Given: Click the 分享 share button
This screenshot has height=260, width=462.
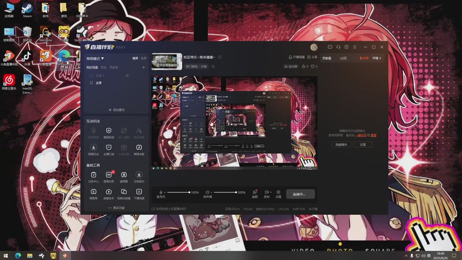Looking at the screenshot, I should pyautogui.click(x=312, y=57).
